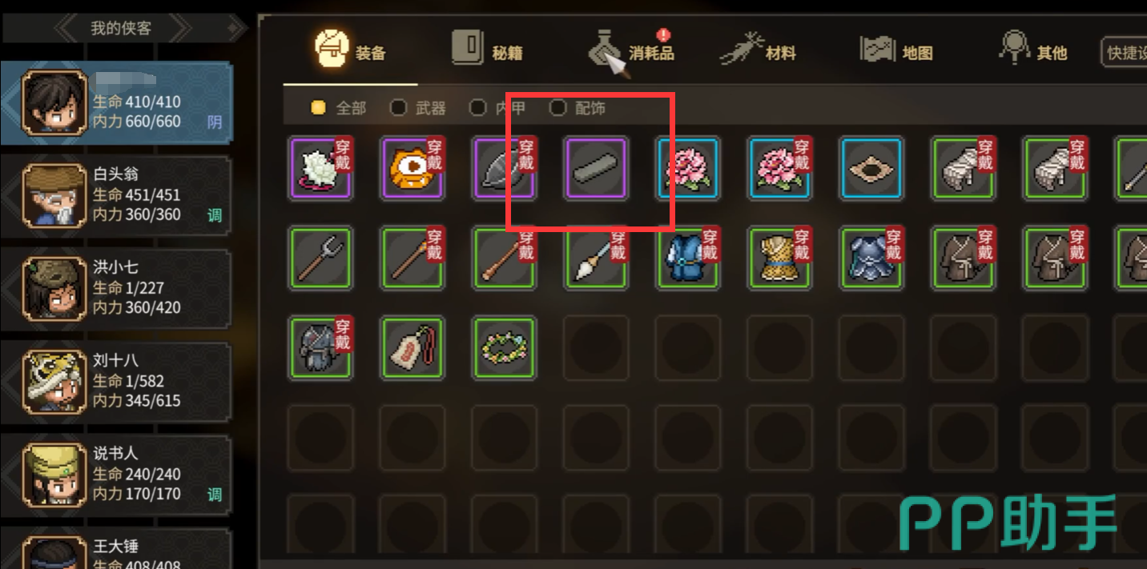Choose the paper talisman charm item
The height and width of the screenshot is (569, 1147).
click(413, 347)
